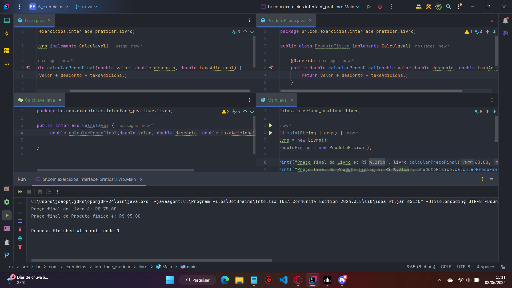Open the nova branch dropdown

[x=86, y=7]
